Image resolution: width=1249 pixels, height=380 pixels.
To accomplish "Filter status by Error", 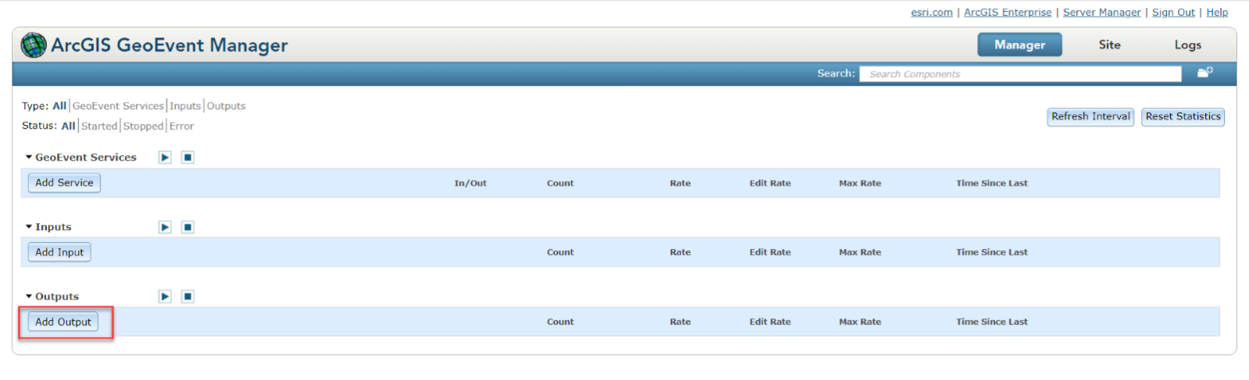I will tap(181, 126).
